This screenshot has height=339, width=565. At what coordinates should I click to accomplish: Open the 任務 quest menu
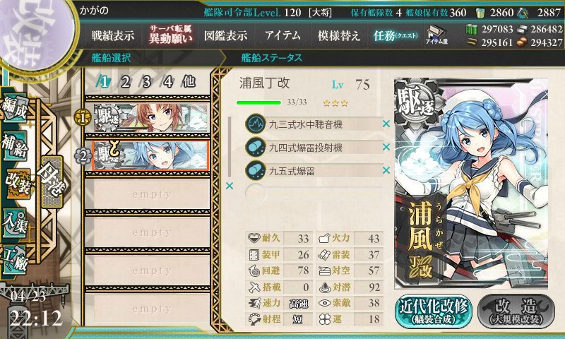pyautogui.click(x=395, y=35)
